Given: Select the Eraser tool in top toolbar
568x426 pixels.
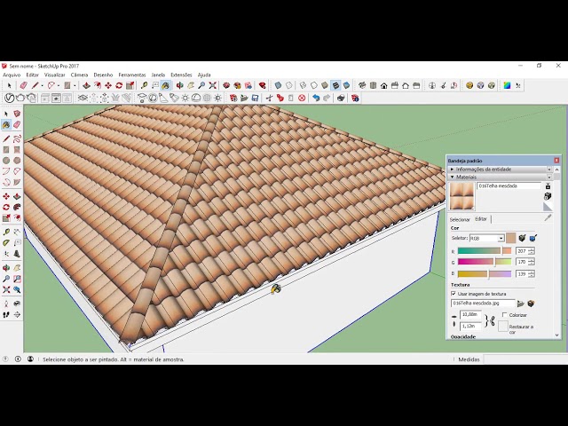Looking at the screenshot, I should pos(24,85).
